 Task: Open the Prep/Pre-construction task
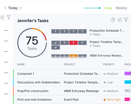pos(33,91)
